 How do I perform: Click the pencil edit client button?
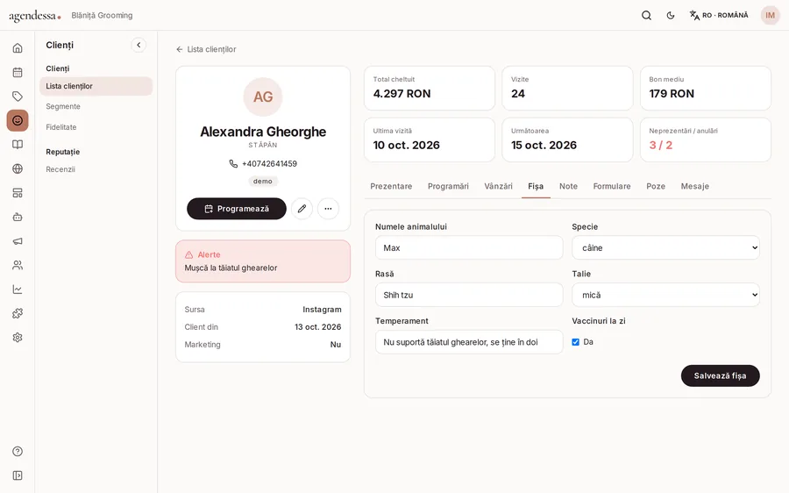click(x=302, y=209)
